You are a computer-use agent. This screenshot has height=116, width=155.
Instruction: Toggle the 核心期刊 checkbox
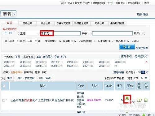pyautogui.click(x=113, y=41)
